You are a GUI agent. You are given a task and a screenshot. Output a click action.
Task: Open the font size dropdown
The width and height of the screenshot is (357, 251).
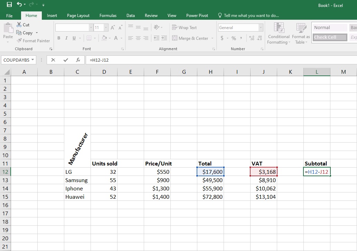tap(106, 27)
